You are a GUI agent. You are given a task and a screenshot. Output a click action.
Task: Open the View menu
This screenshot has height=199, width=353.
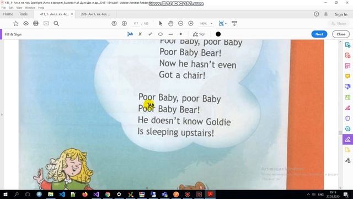(19, 8)
